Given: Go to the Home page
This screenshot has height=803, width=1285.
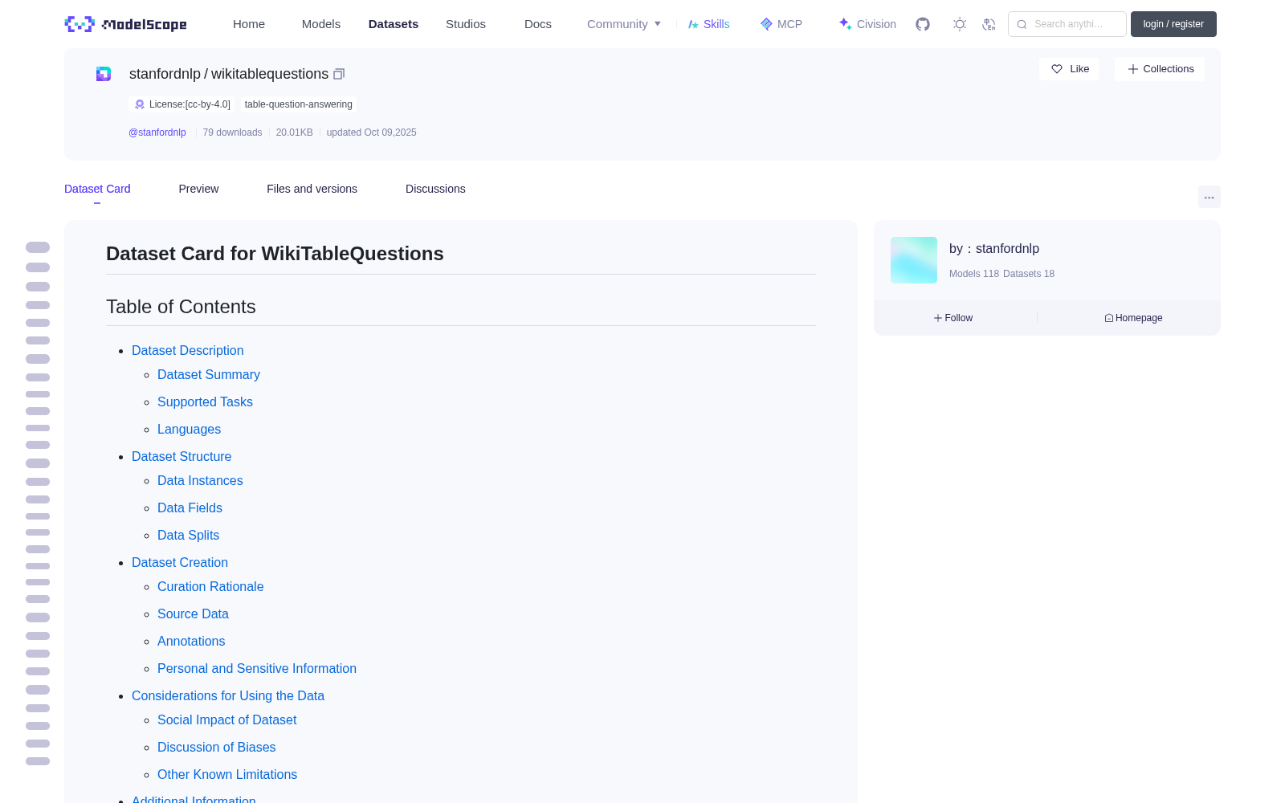Looking at the screenshot, I should [249, 24].
